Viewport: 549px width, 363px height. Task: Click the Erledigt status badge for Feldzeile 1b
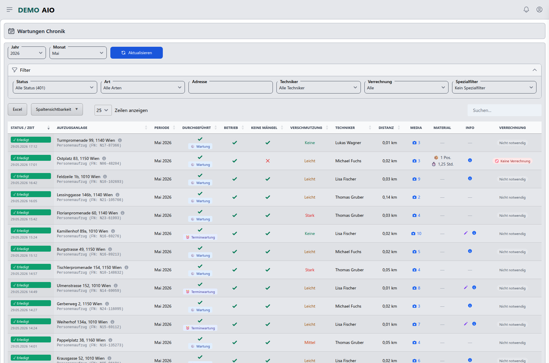click(x=31, y=176)
